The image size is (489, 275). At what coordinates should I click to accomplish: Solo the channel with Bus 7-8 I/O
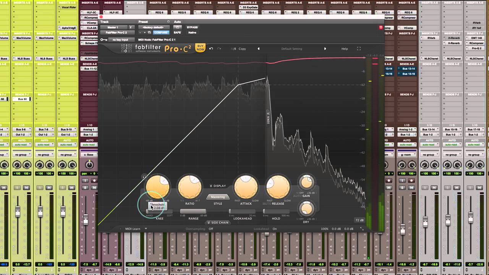[40, 188]
